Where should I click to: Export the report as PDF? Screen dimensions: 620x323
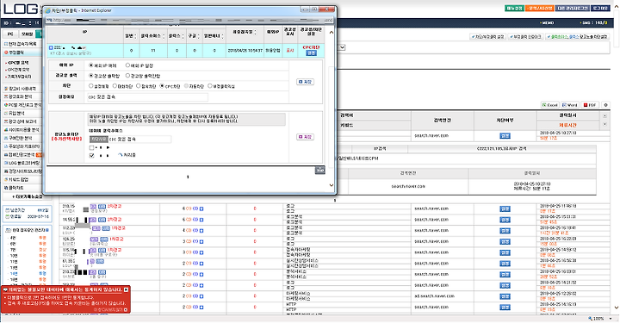point(590,105)
